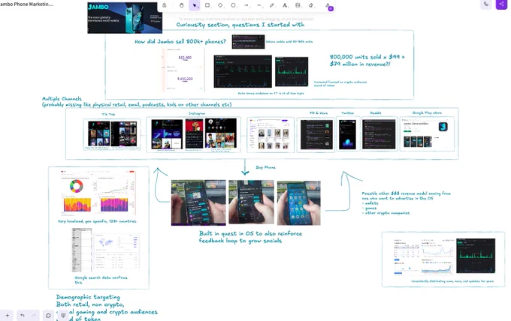Select the green chart image in bottom-right frame

(476, 256)
